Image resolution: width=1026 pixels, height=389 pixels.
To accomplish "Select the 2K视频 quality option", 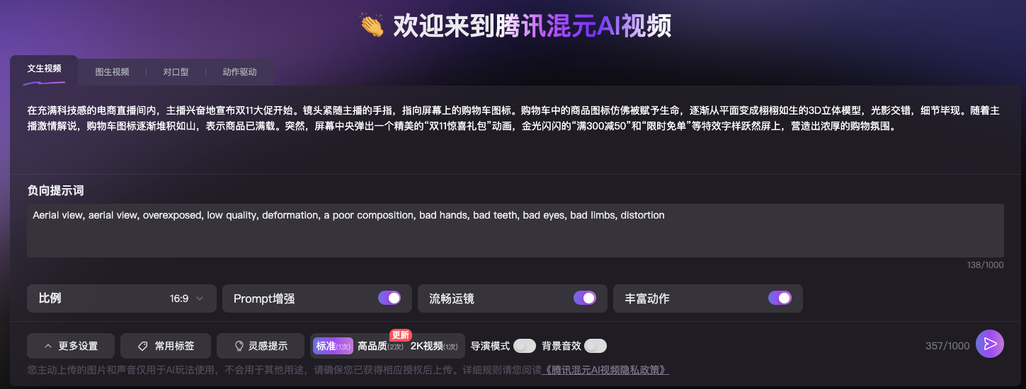I will (434, 346).
